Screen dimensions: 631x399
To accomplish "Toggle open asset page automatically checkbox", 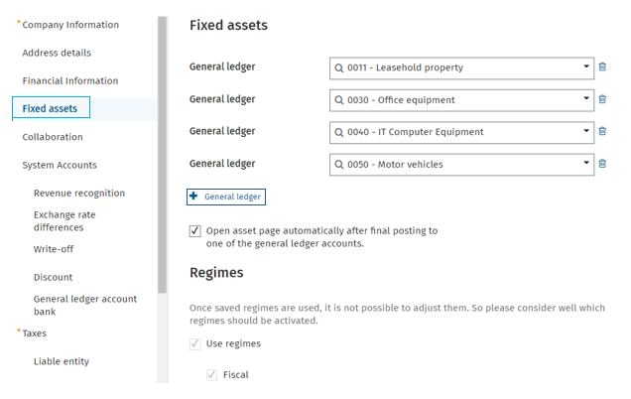I will pos(195,231).
